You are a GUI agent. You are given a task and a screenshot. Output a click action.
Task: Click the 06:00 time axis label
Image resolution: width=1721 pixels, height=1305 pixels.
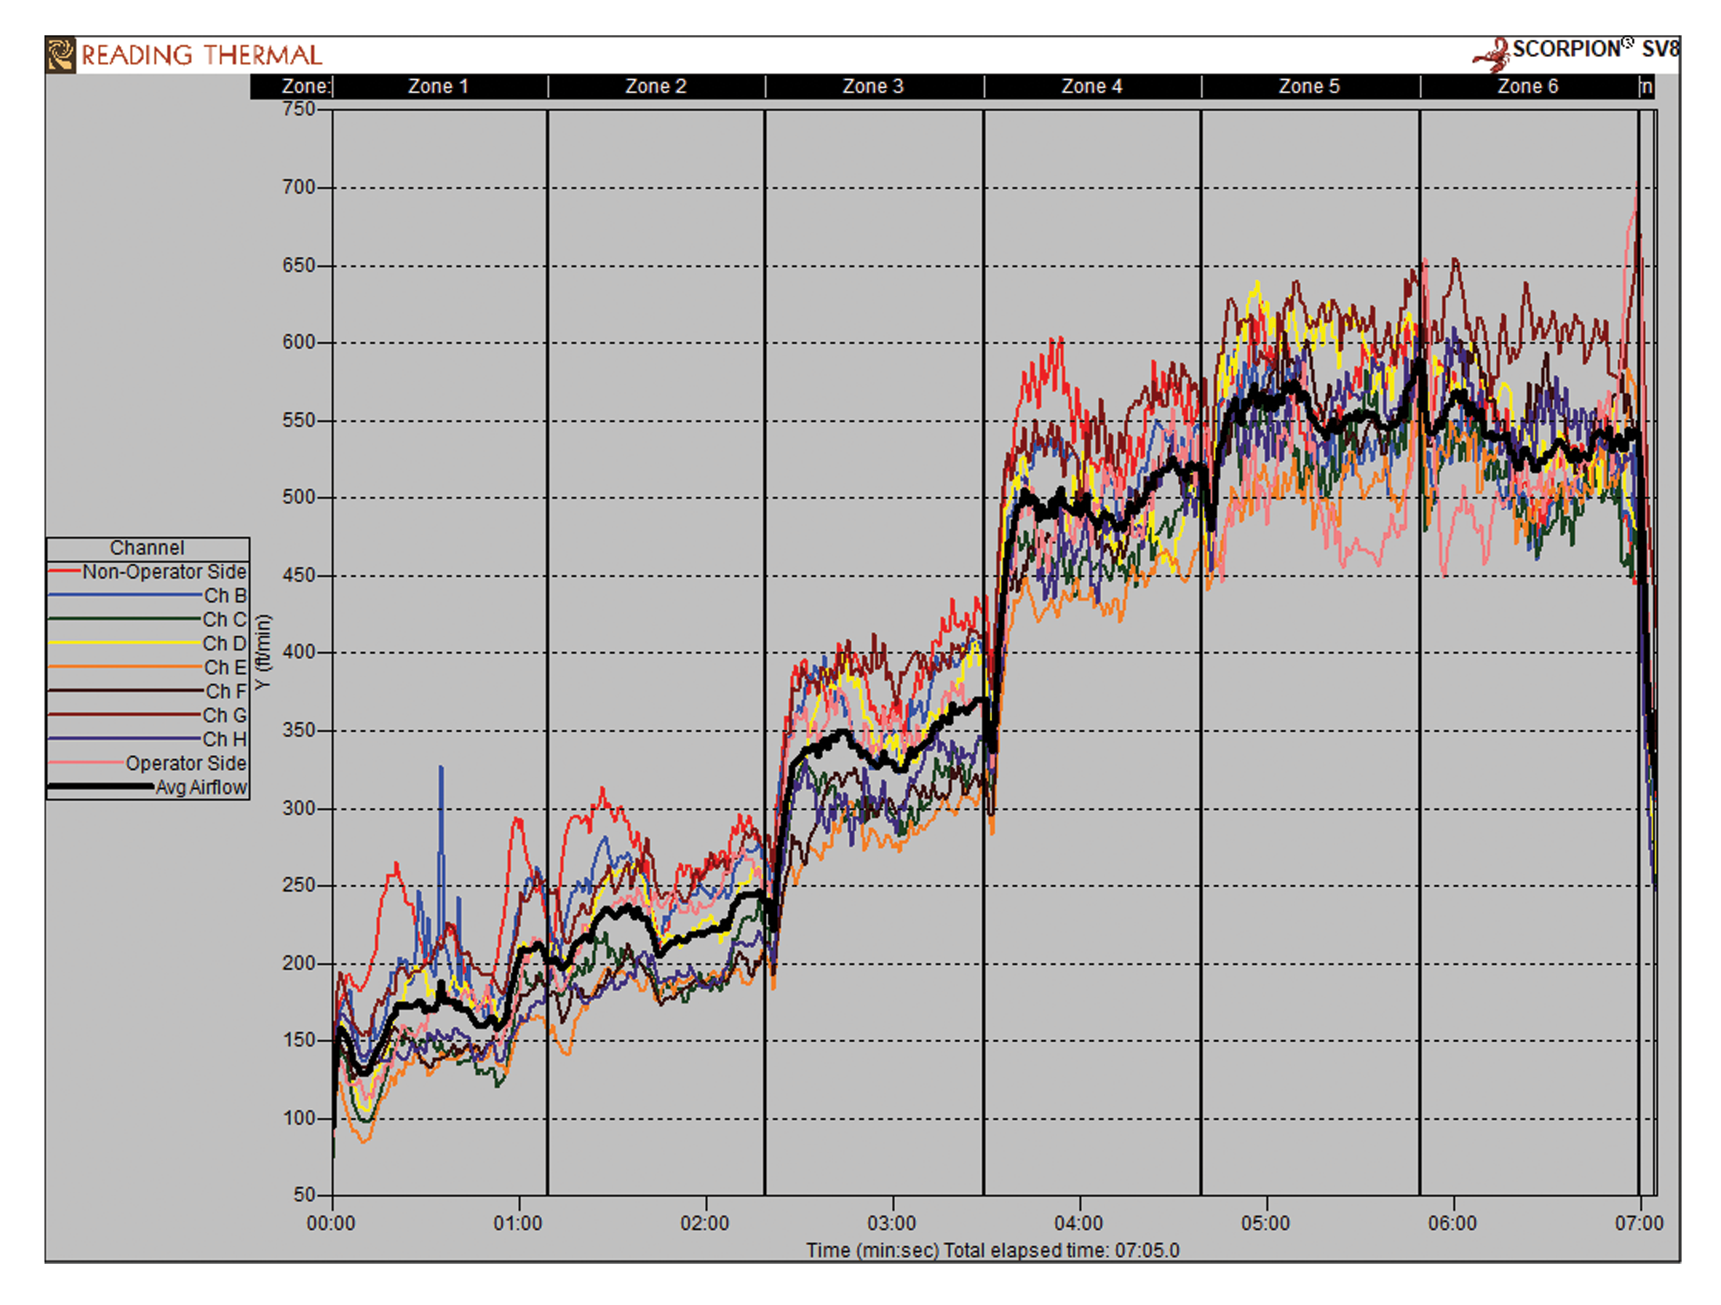[1452, 1223]
